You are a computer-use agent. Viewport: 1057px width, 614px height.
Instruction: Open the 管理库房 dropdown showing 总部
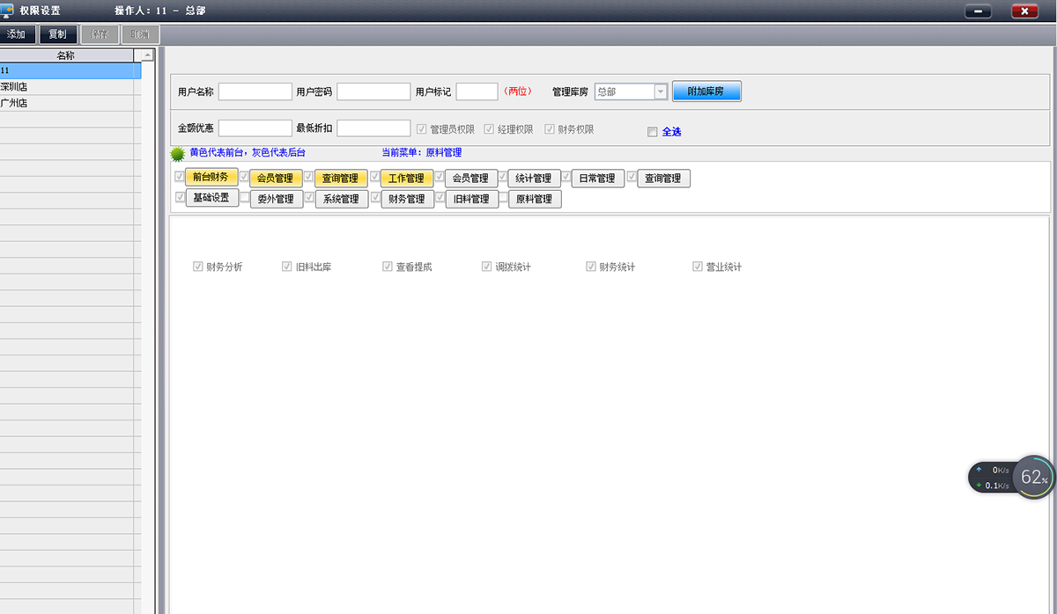point(631,91)
